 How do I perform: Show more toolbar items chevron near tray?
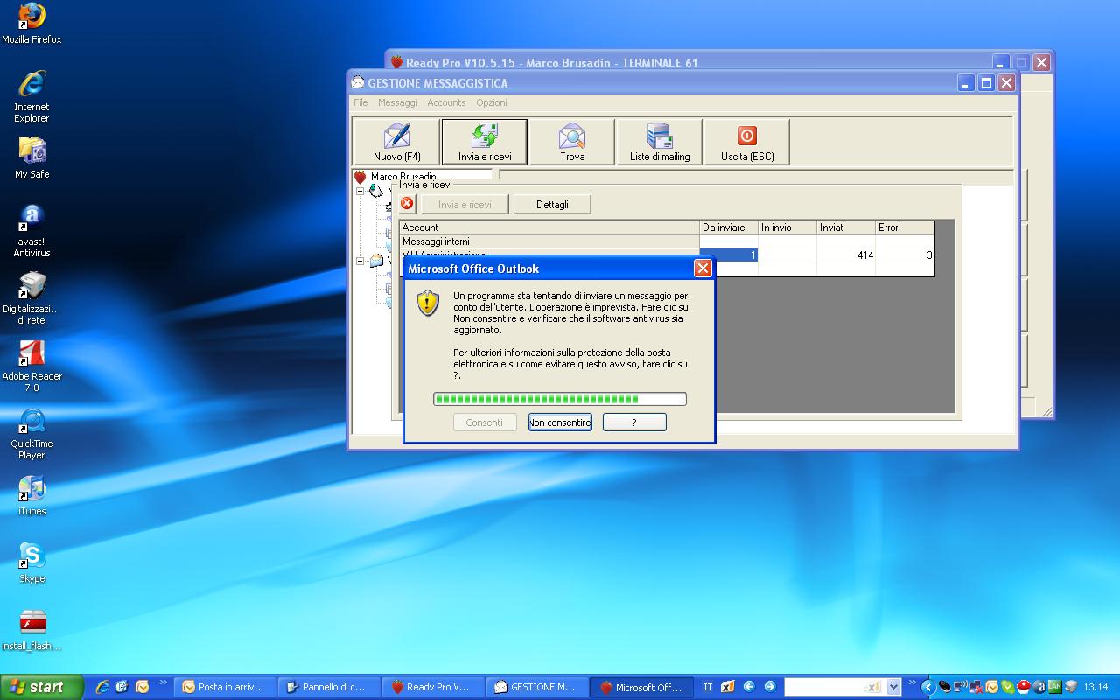(913, 683)
